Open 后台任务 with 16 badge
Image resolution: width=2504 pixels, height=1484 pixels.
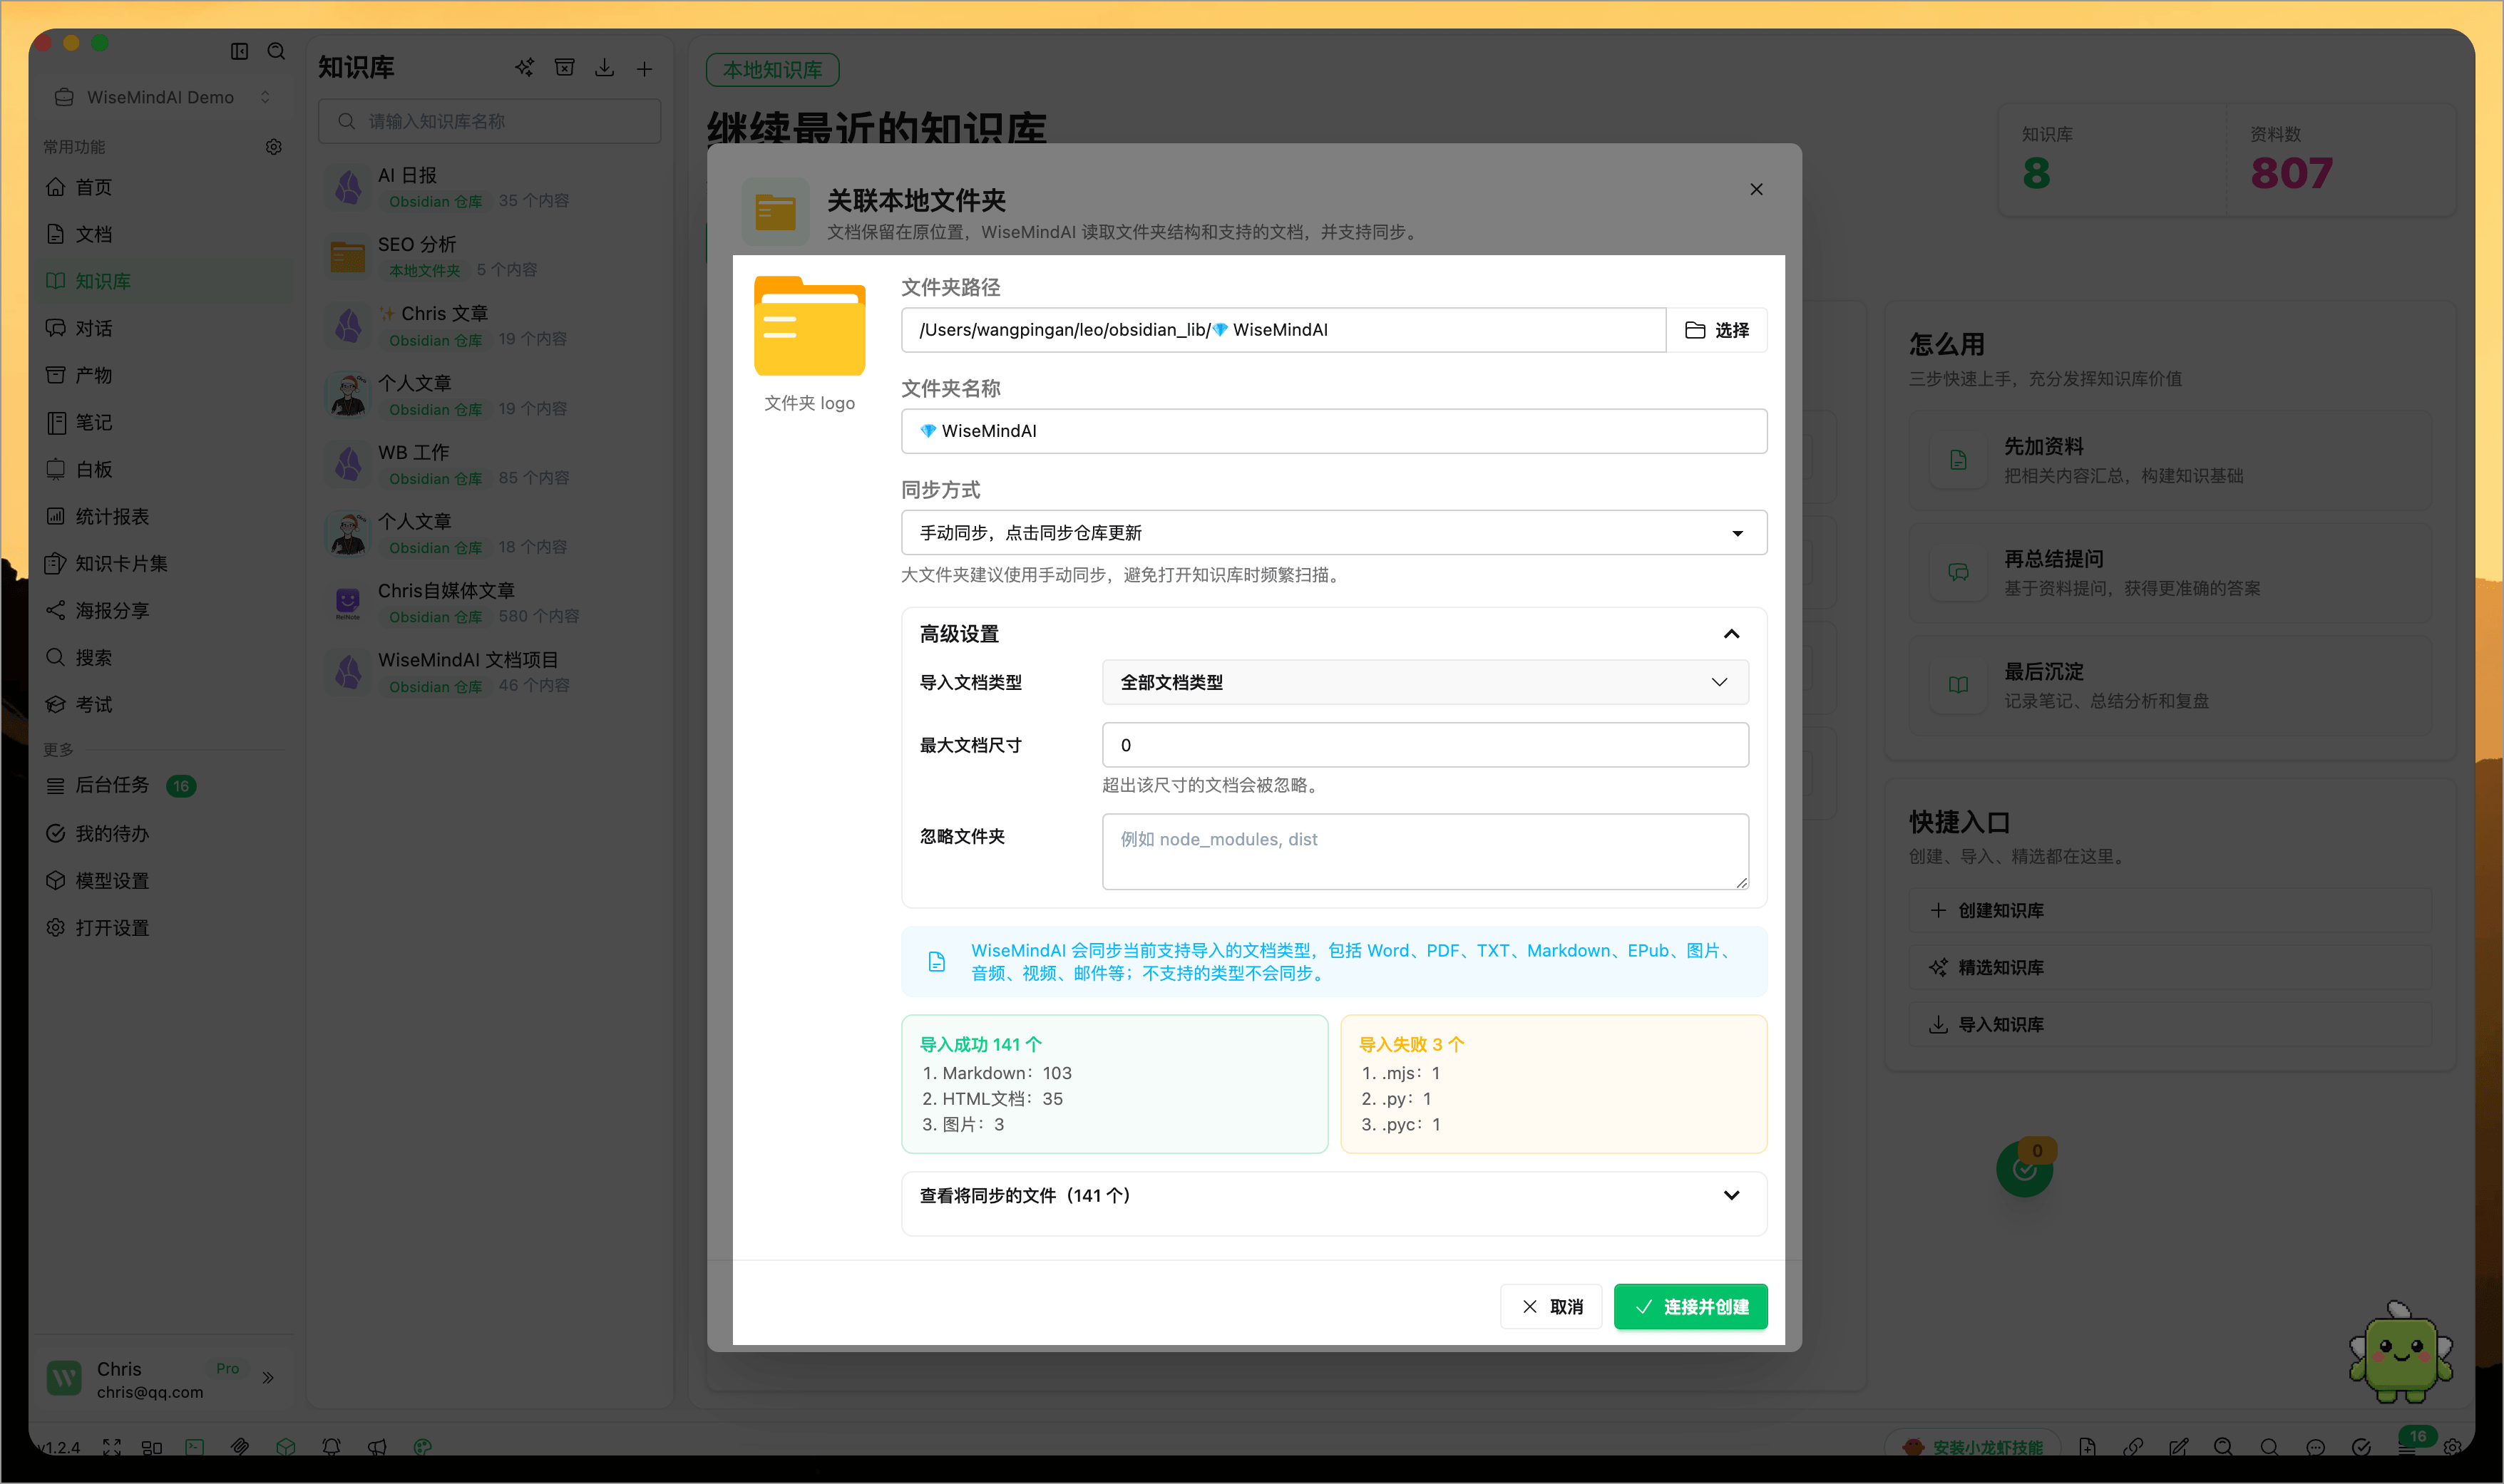pos(163,786)
